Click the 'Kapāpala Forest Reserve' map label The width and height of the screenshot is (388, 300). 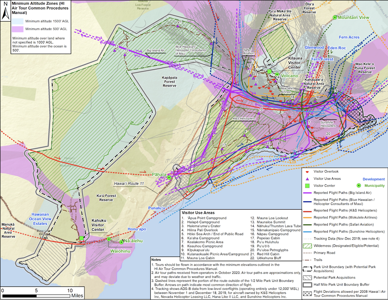[170, 82]
